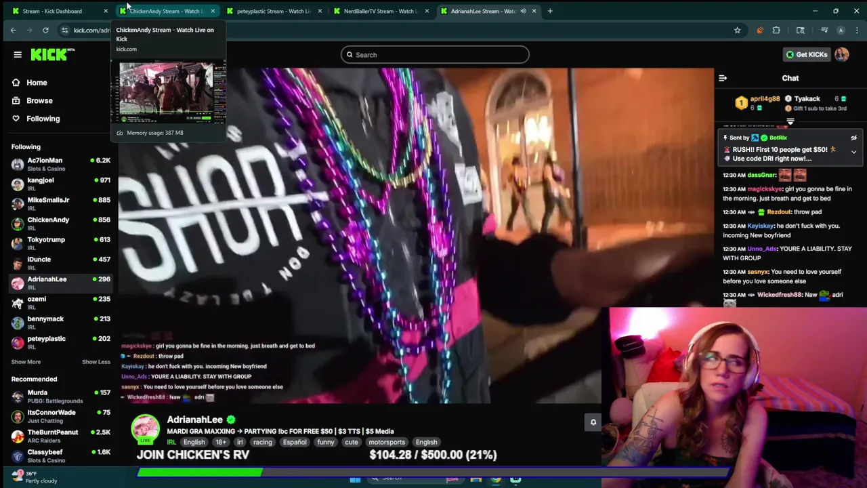Select the 18+ stream tag
867x488 pixels.
(221, 443)
